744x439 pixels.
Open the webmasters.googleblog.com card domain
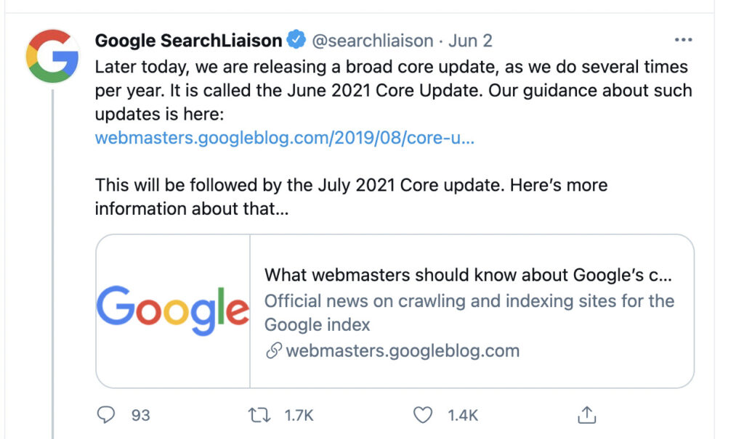tap(403, 351)
